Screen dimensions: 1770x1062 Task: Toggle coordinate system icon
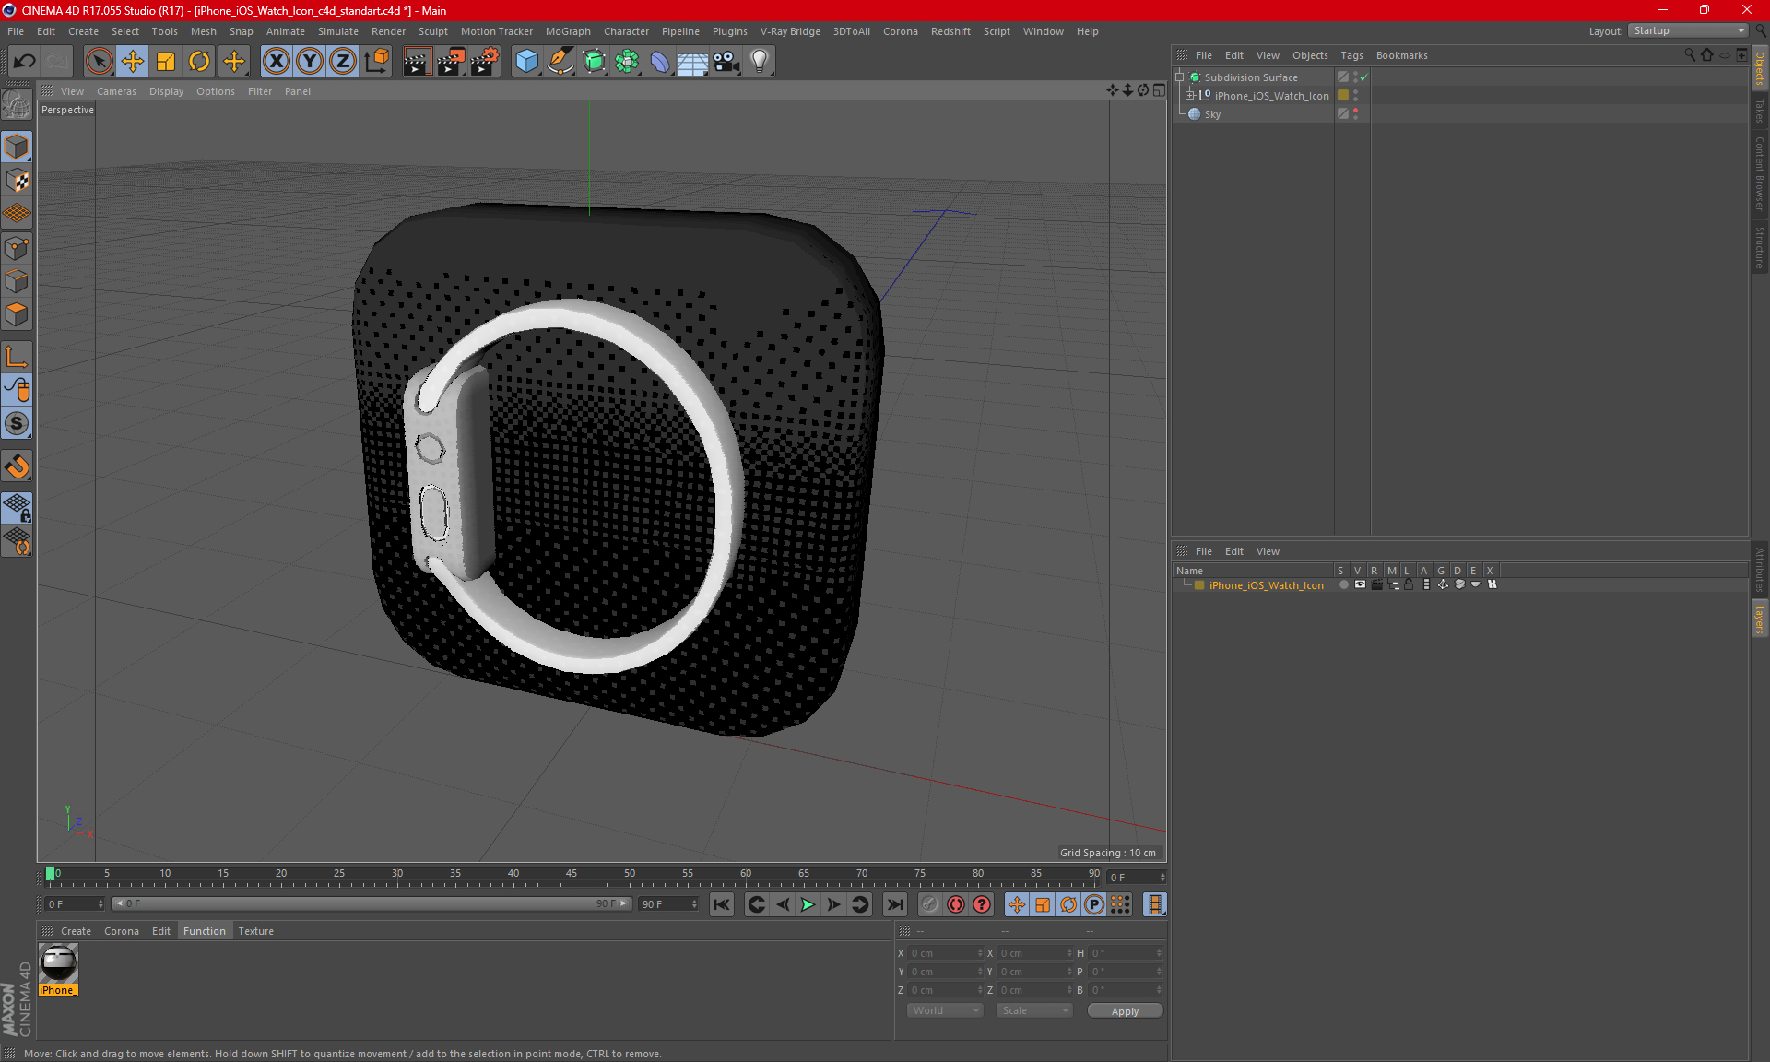pos(377,62)
